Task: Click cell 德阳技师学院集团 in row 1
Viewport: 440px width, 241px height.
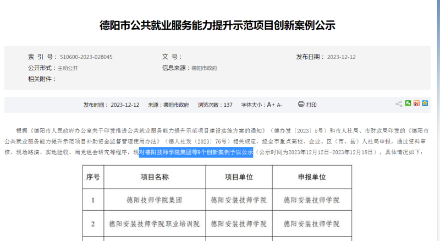Action: [155, 200]
